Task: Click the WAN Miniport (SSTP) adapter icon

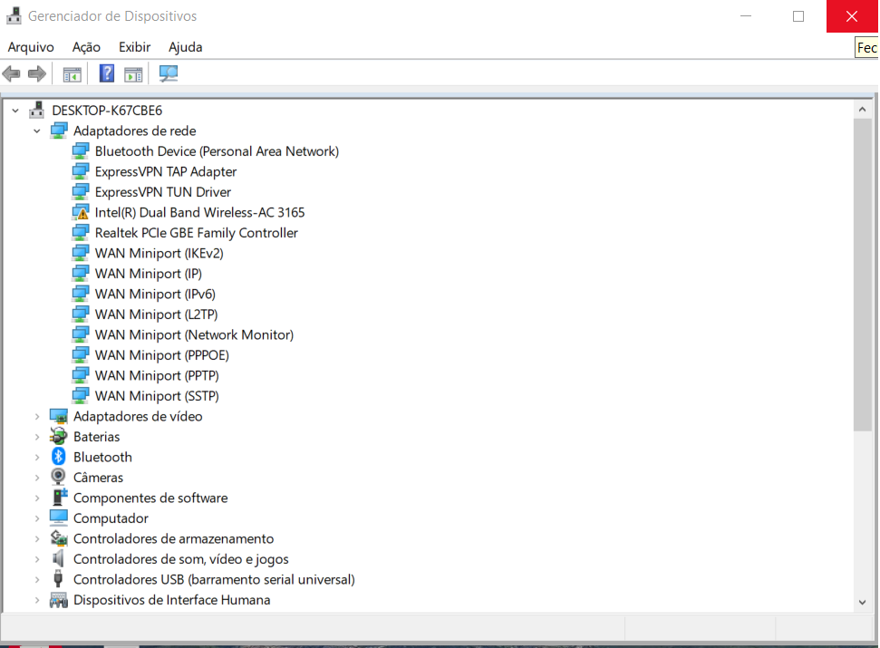Action: coord(81,395)
